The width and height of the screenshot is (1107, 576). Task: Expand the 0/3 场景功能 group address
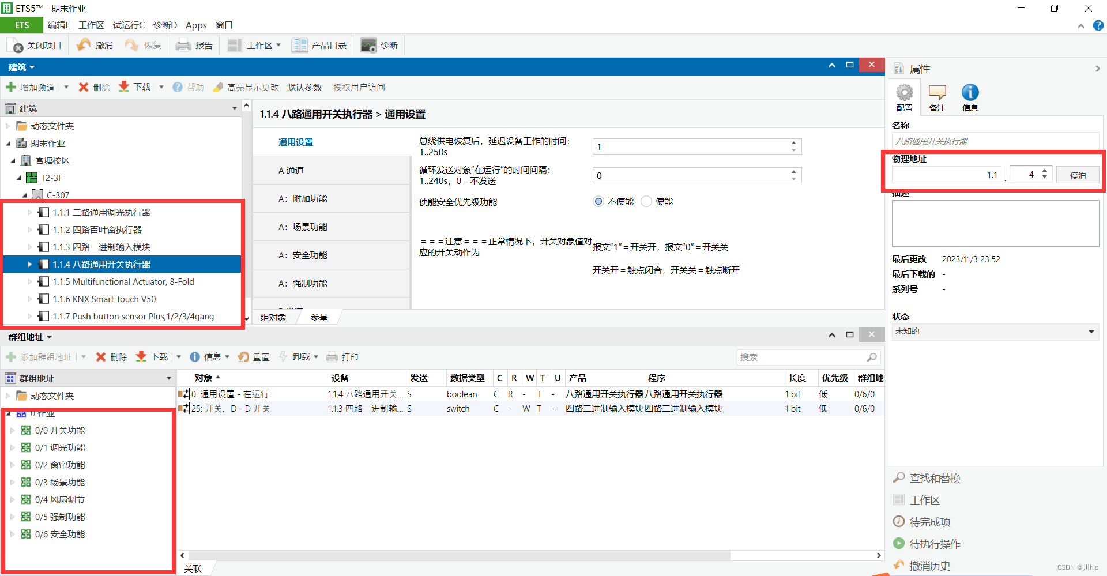pos(13,482)
